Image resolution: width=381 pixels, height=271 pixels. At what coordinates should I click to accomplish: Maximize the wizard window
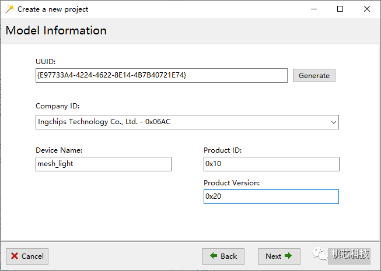coord(340,9)
